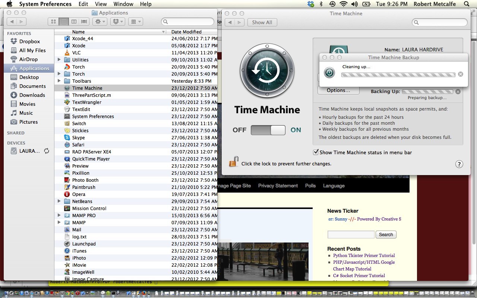Click the QuickTime Player icon

[67, 159]
